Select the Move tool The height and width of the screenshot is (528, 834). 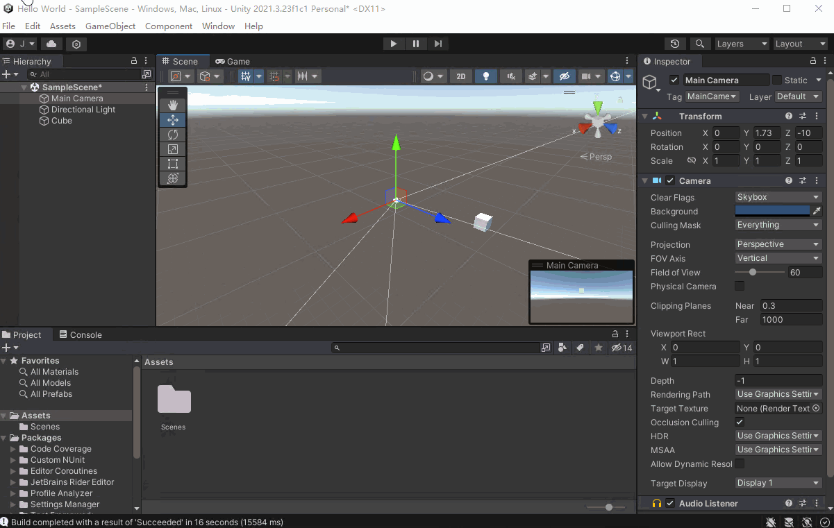[173, 120]
